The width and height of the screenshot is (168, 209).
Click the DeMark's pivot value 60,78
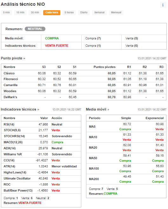pyautogui.click(x=112, y=97)
